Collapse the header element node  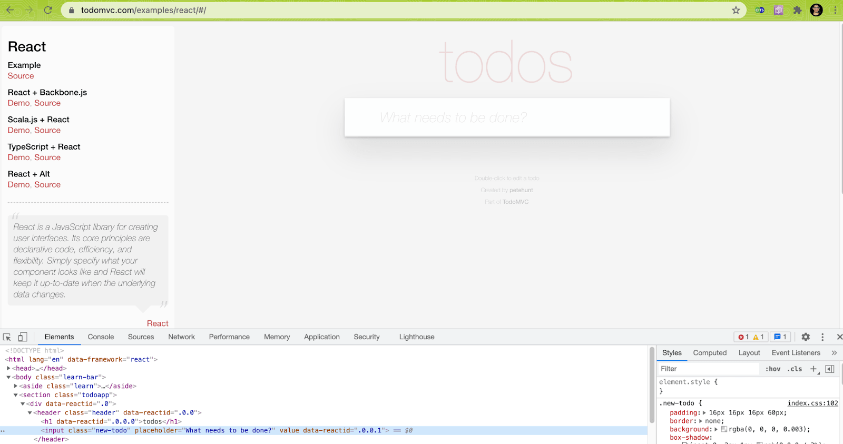[x=30, y=413]
